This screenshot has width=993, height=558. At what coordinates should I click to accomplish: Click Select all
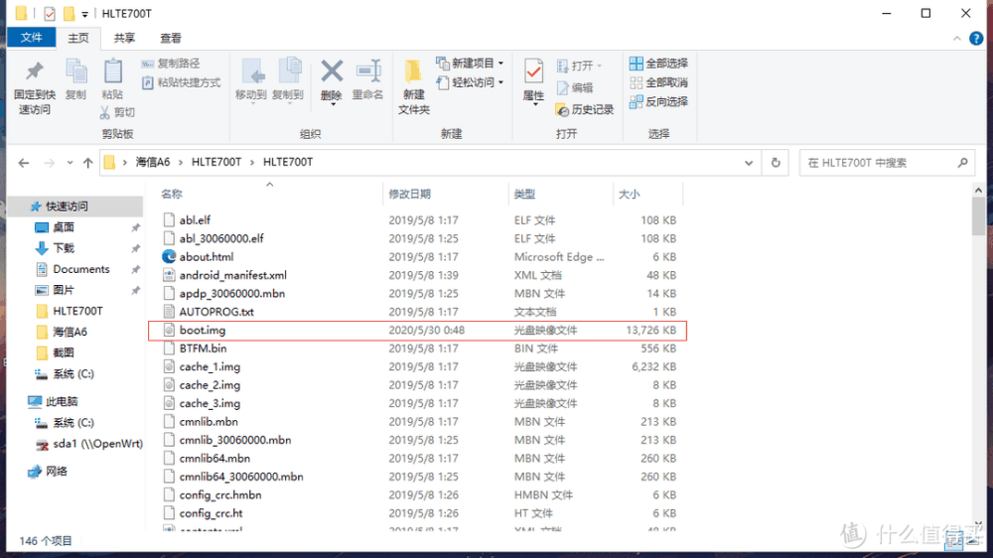[658, 64]
